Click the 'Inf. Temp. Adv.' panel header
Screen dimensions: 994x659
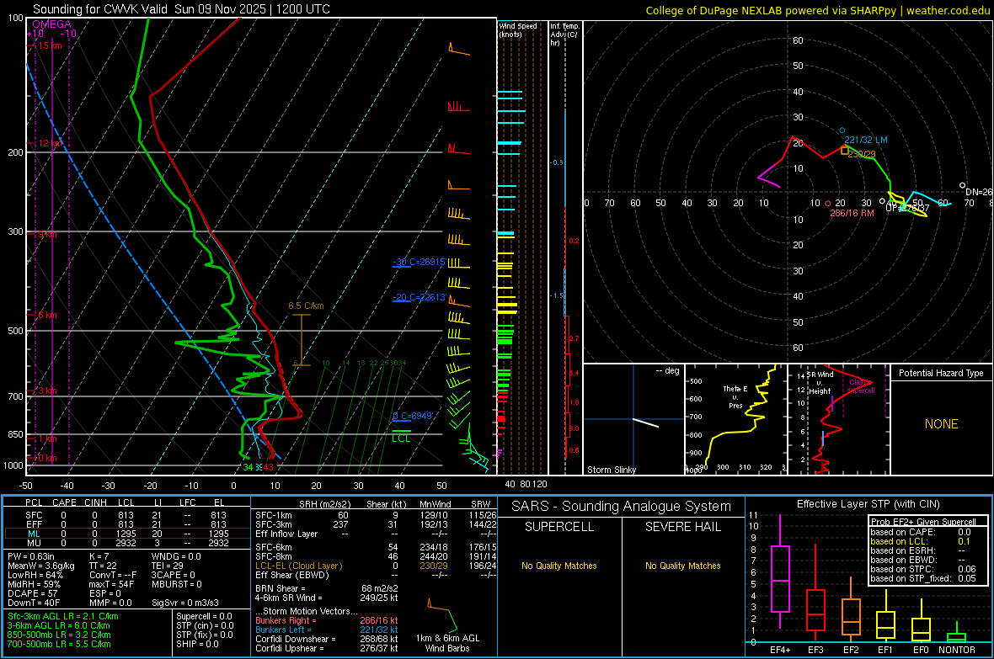[x=564, y=35]
